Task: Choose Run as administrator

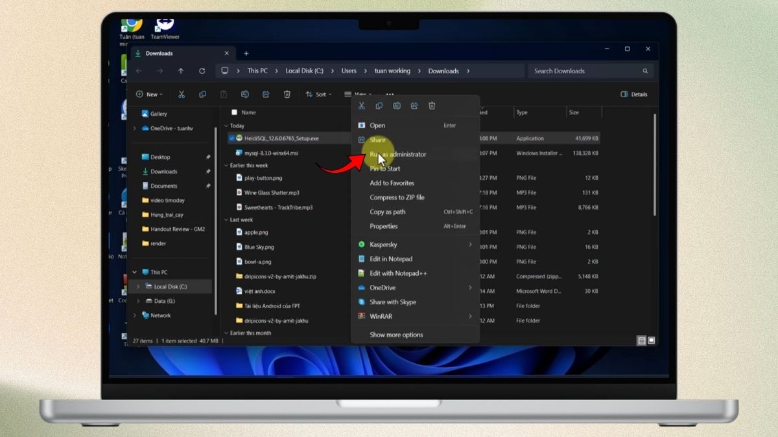Action: click(x=415, y=154)
